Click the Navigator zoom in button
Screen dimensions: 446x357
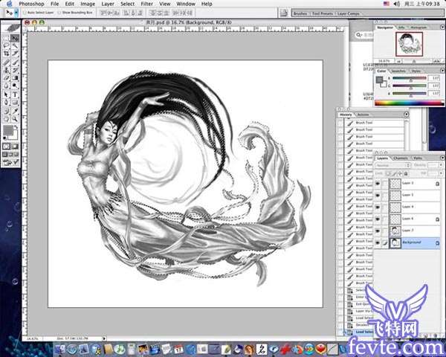click(x=436, y=61)
